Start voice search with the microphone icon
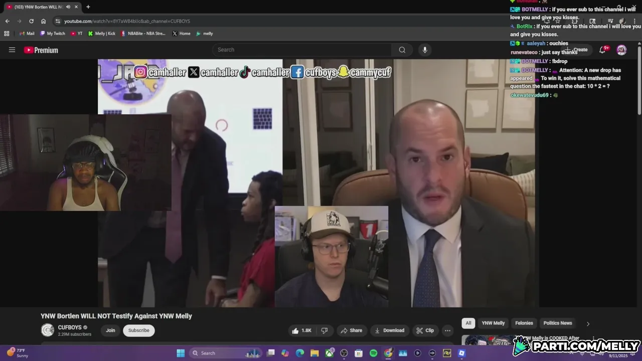642x361 pixels. pos(425,50)
